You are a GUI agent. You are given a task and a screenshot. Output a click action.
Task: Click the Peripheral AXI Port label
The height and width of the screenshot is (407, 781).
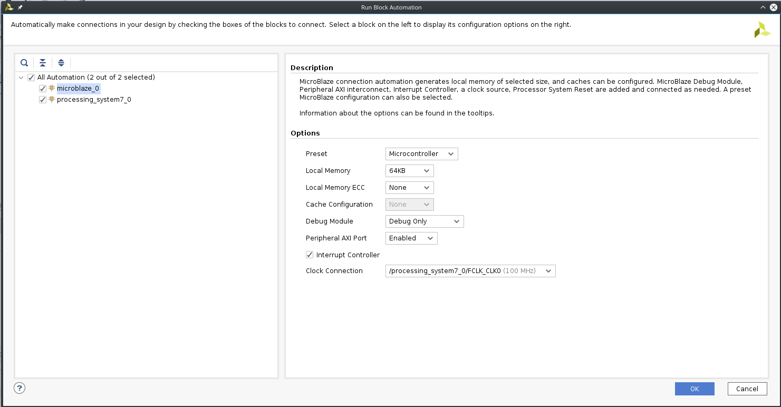tap(336, 238)
